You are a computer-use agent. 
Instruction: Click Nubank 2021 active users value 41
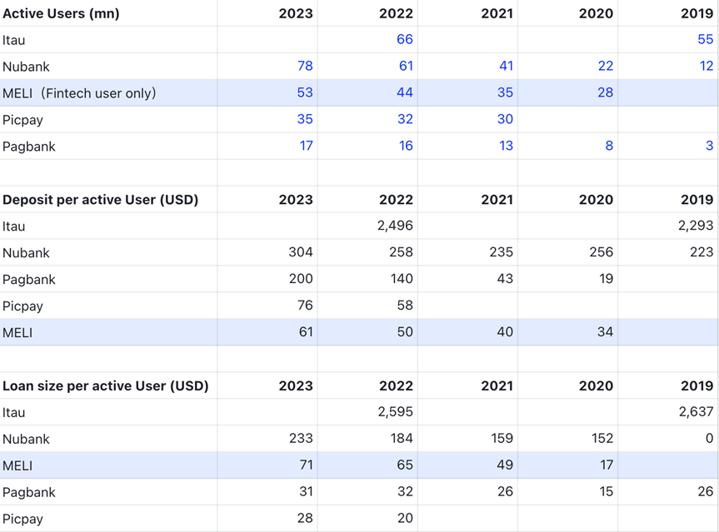point(507,66)
